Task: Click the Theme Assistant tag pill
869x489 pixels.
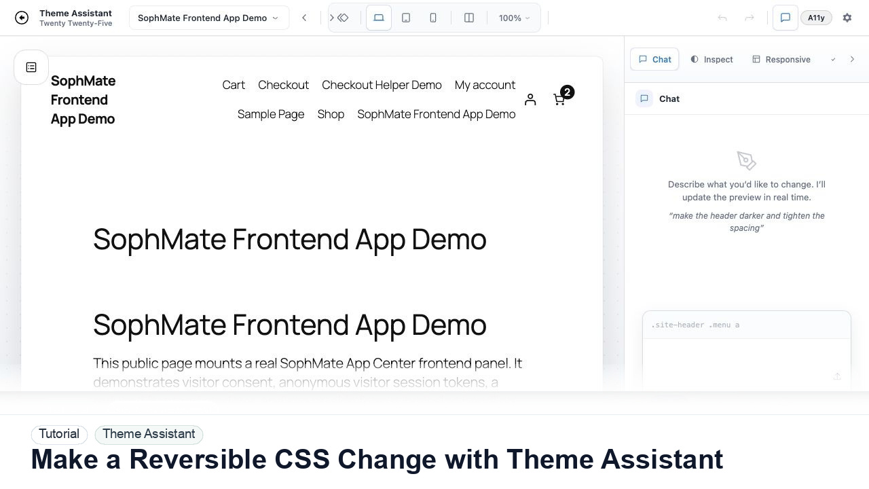Action: (x=149, y=434)
